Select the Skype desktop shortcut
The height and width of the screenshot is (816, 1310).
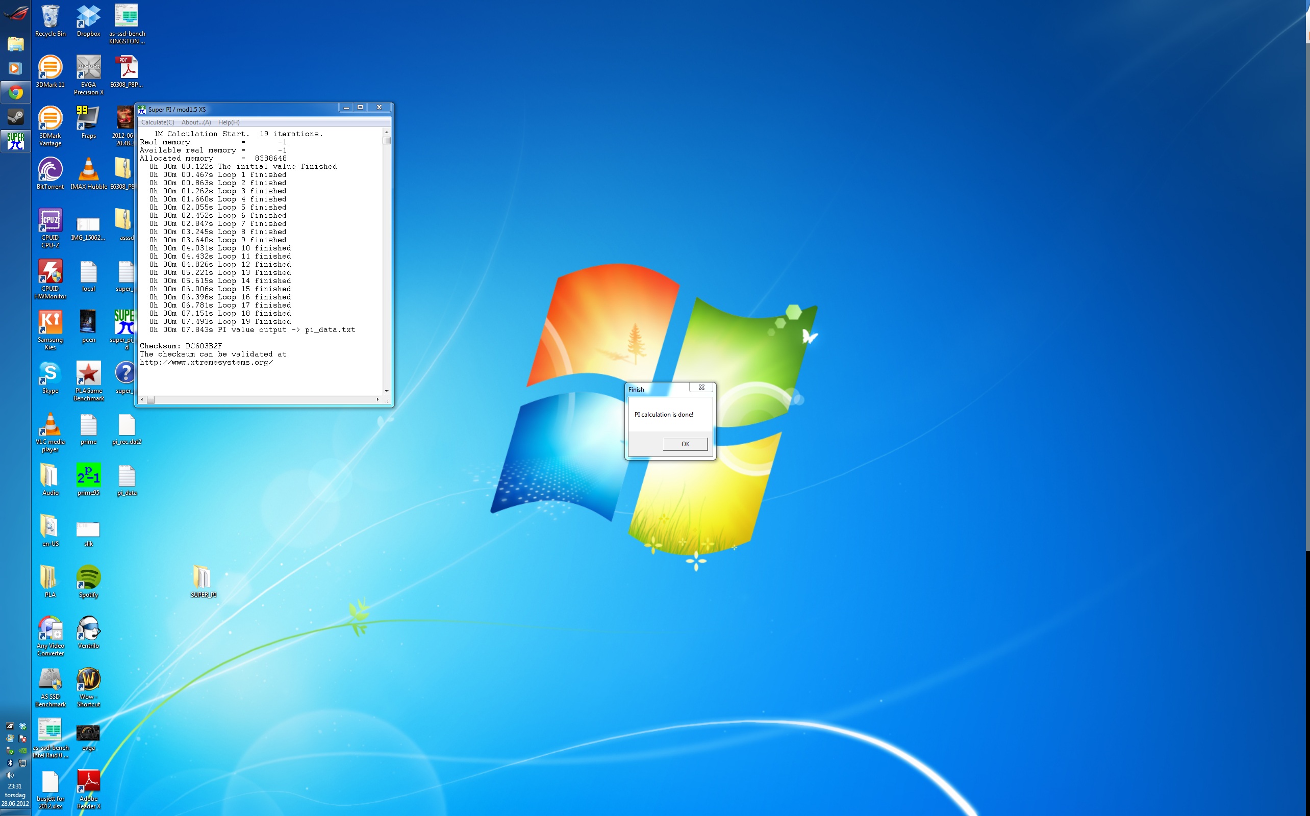[x=50, y=378]
